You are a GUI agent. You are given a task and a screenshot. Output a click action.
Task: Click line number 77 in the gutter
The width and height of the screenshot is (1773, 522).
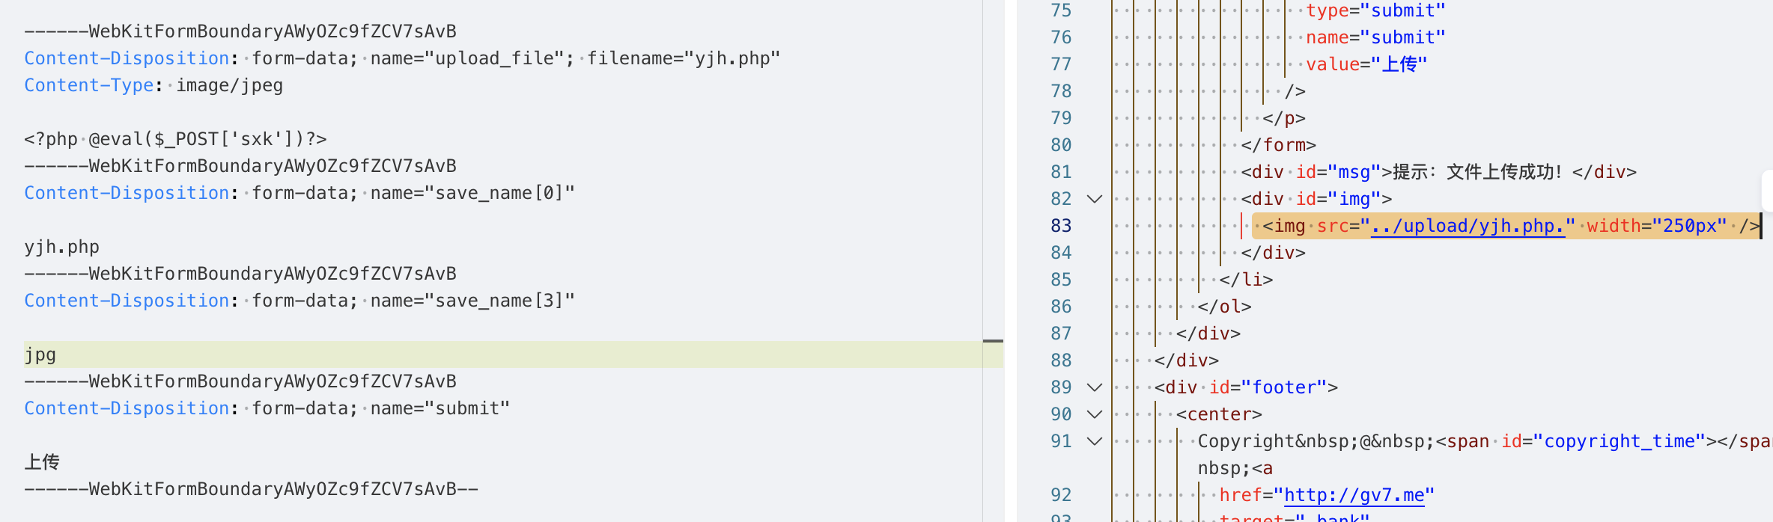click(1061, 64)
